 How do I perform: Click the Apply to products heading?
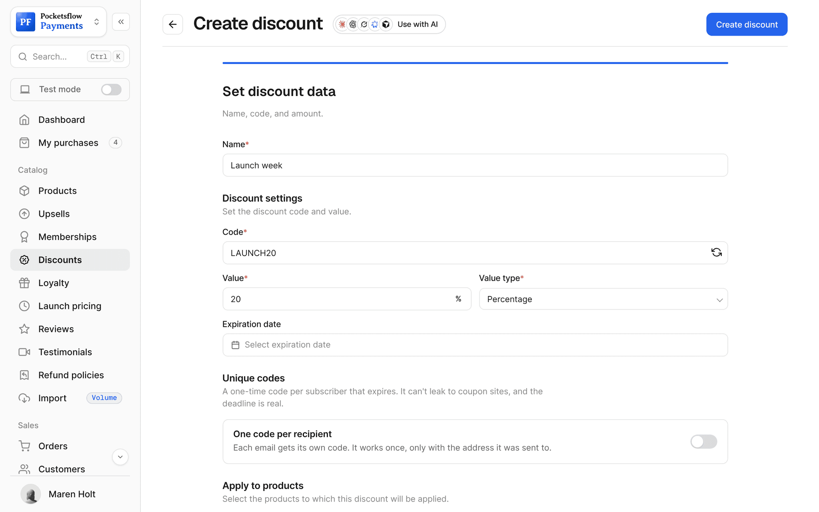263,486
